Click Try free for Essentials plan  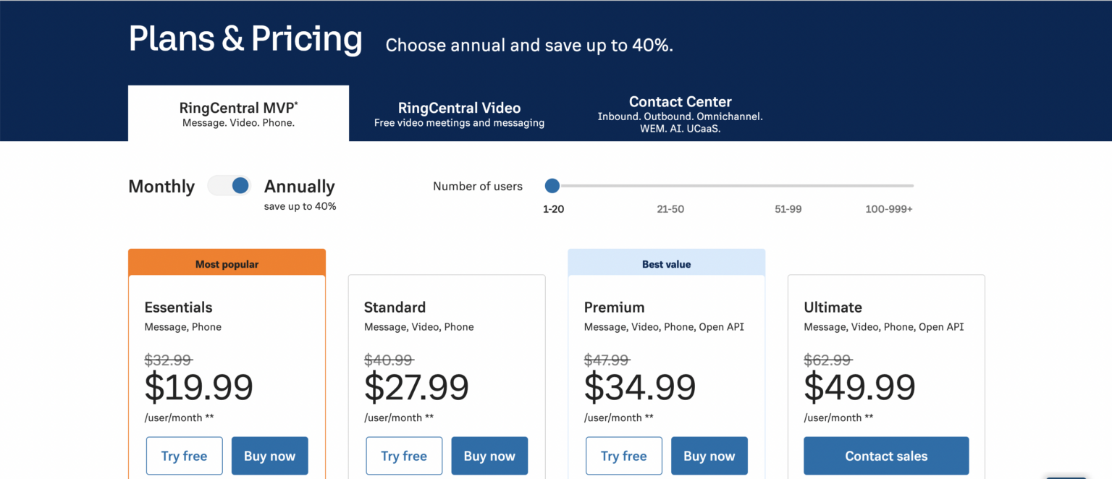tap(184, 456)
